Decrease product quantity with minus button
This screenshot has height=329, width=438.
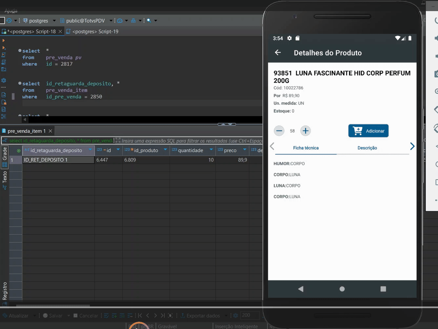tap(279, 131)
